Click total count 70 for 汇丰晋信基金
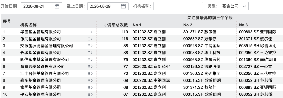This screenshot has height=98, width=283. 126,74
